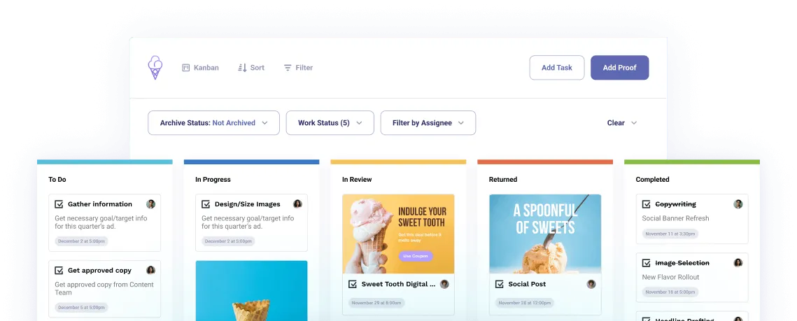
Task: Click the November 28 at 12:00pm date tag
Action: coord(525,303)
